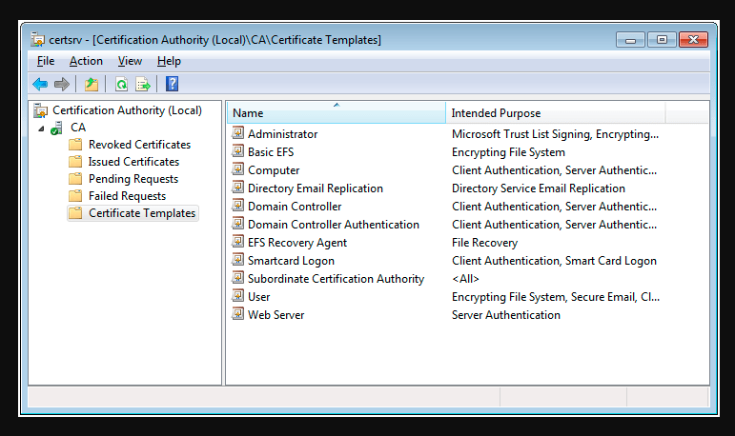This screenshot has height=436, width=735.
Task: Select the Subordinate Certification Authority template
Action: (336, 279)
